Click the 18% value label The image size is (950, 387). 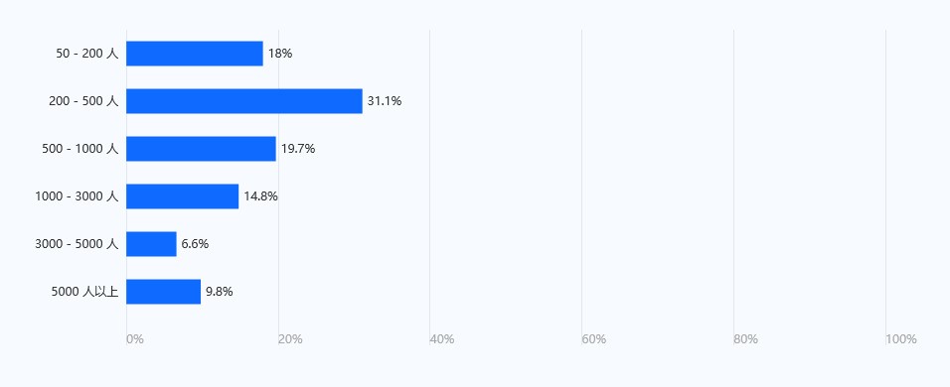[280, 54]
